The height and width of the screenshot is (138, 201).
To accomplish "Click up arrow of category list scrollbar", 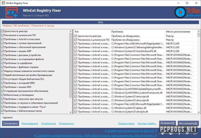I will click(x=71, y=31).
